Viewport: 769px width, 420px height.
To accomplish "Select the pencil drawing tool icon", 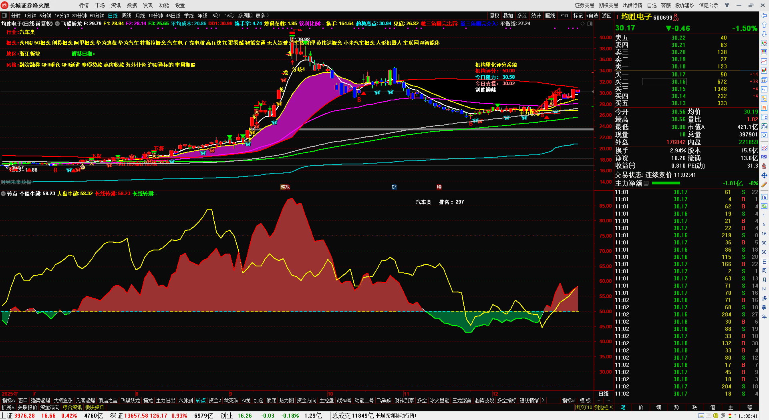I will (x=764, y=185).
